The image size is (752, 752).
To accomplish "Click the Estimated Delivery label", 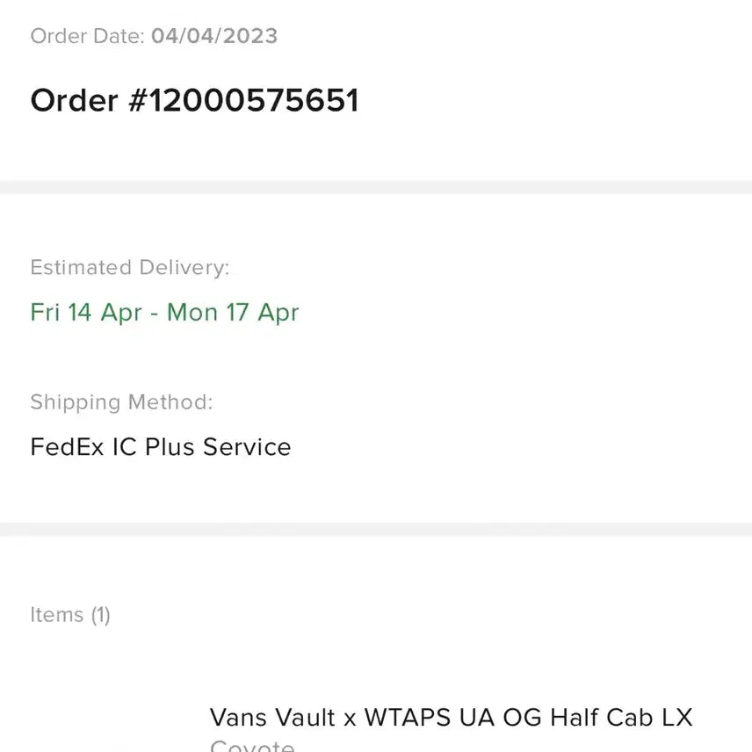I will 129,268.
